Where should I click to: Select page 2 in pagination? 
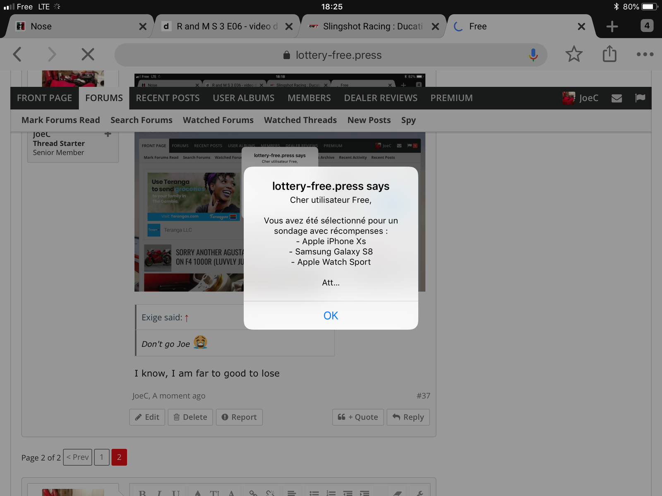tap(119, 457)
